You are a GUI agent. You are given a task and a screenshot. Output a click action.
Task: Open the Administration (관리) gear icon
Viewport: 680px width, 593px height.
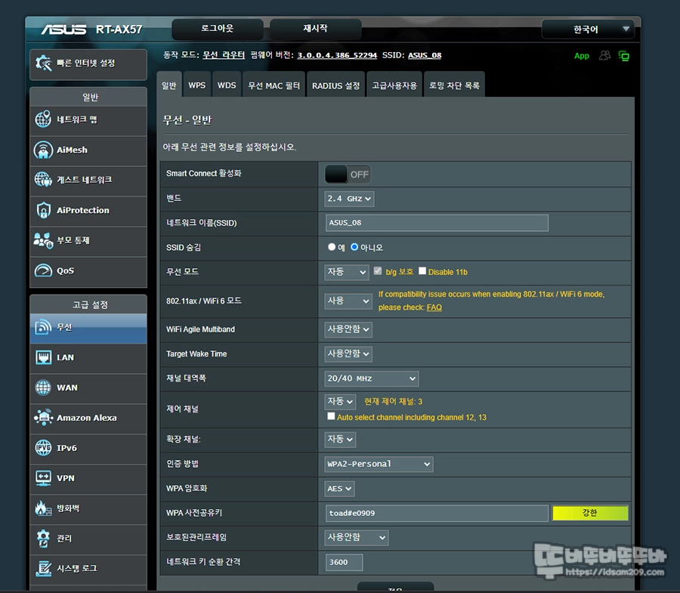pyautogui.click(x=43, y=538)
